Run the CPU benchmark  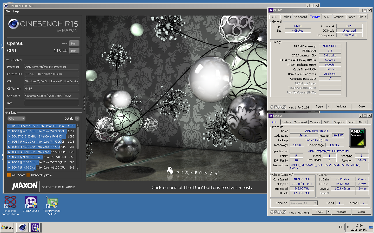74,51
